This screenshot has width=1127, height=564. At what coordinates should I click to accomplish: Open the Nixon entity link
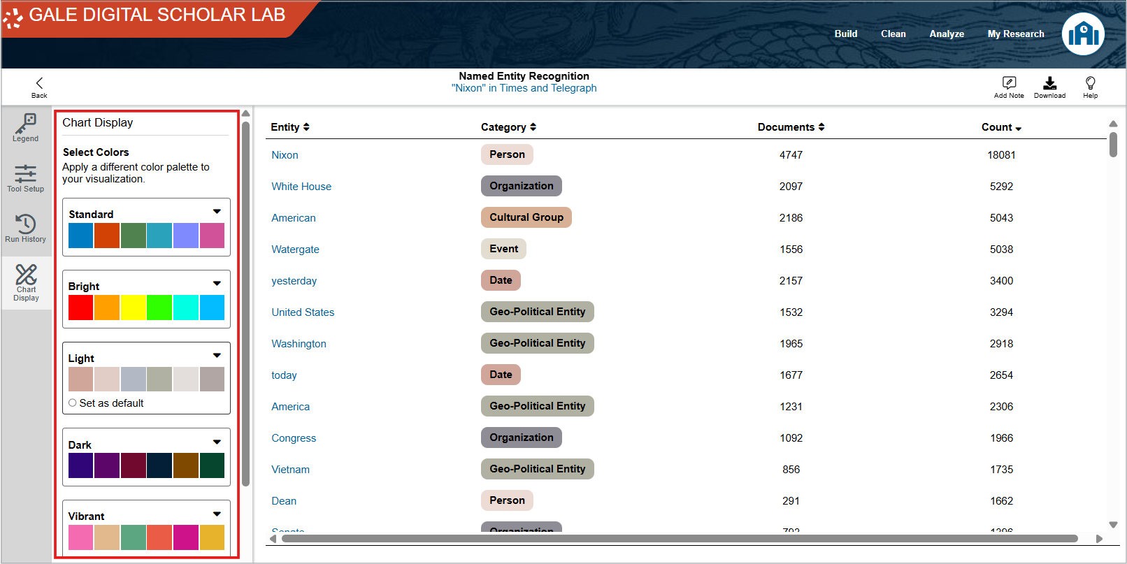[285, 155]
